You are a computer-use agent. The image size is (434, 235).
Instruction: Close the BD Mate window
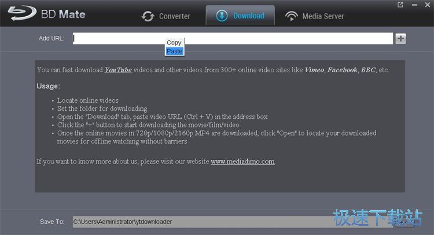point(428,5)
